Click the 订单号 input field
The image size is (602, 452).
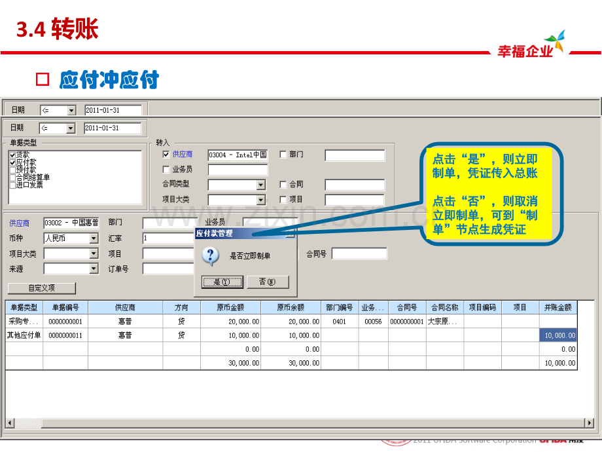click(x=169, y=269)
